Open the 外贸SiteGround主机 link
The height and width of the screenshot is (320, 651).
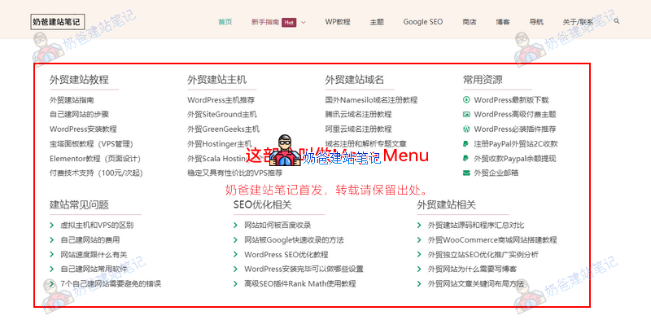(222, 114)
